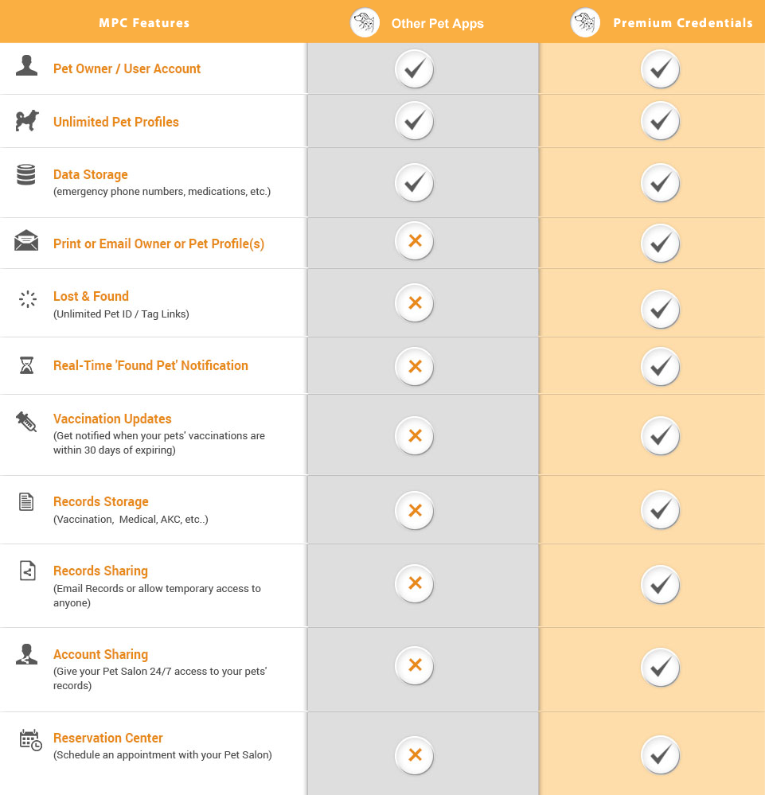Click the Premium Credentials checkmark for Records Storage
The height and width of the screenshot is (795, 765).
660,510
